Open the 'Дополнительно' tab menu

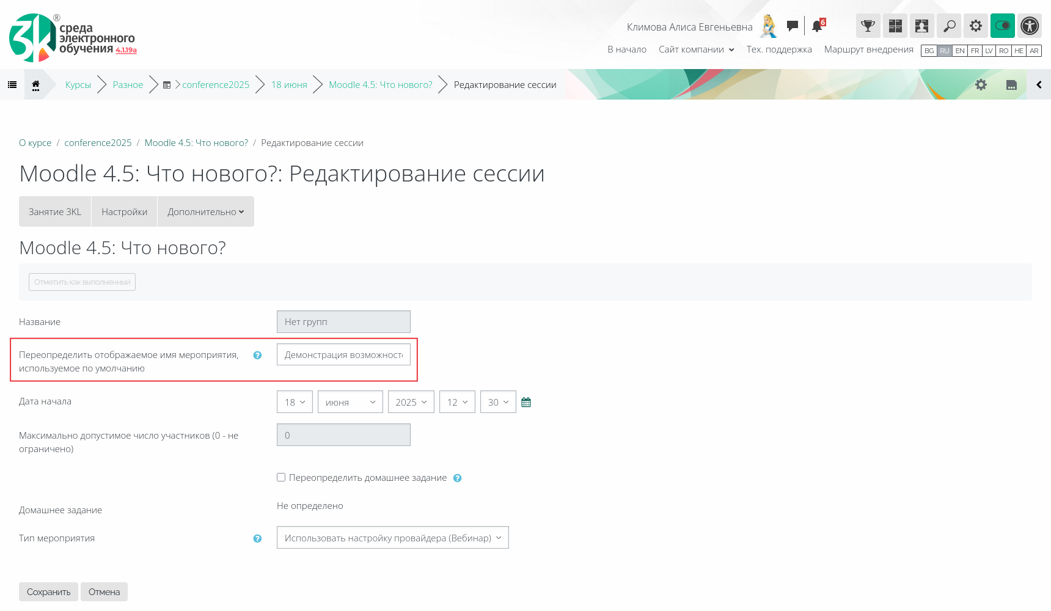tap(205, 211)
